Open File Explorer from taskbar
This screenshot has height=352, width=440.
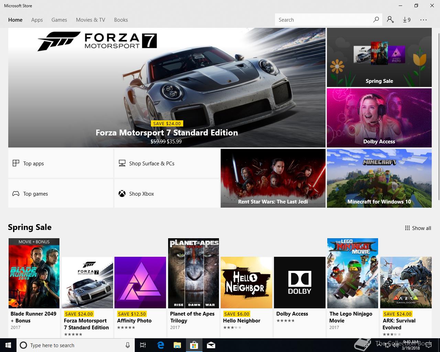pos(177,345)
